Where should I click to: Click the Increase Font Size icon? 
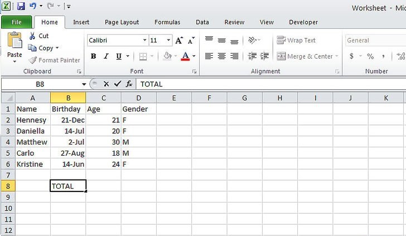point(179,40)
